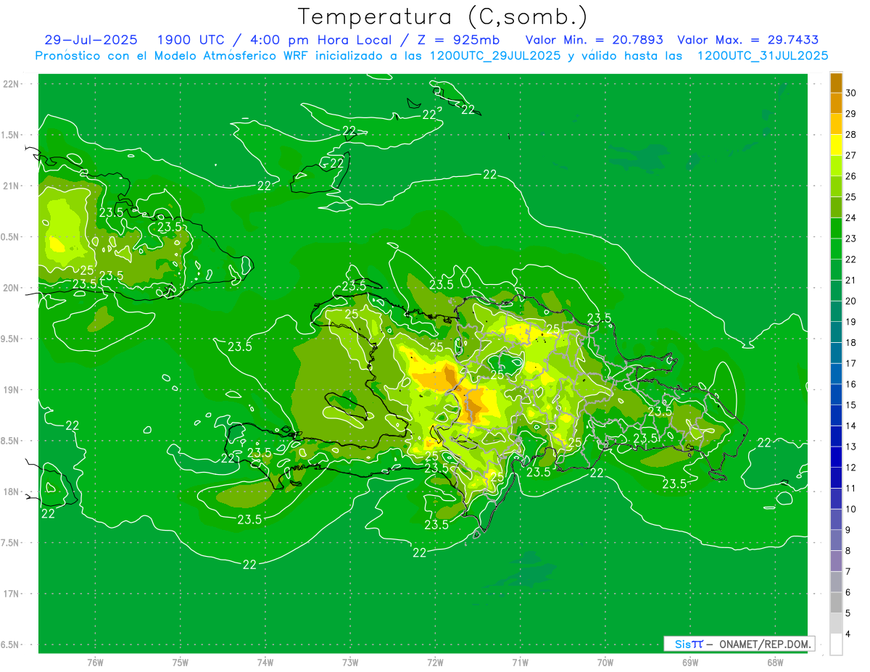870x672 pixels.
Task: Click the "68W" longitude axis label
Action: pyautogui.click(x=775, y=662)
